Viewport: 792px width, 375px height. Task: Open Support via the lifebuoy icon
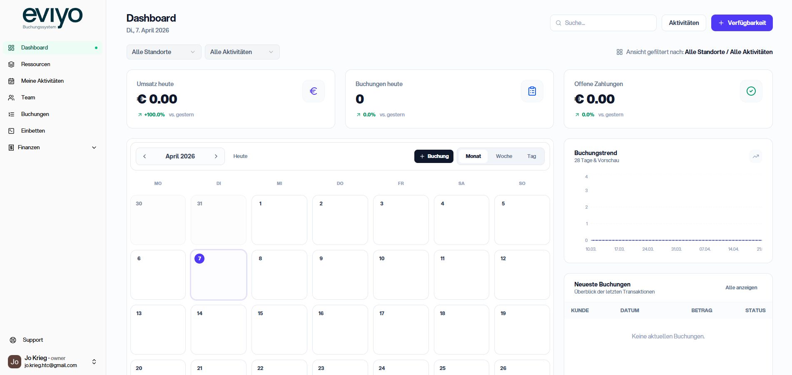13,340
